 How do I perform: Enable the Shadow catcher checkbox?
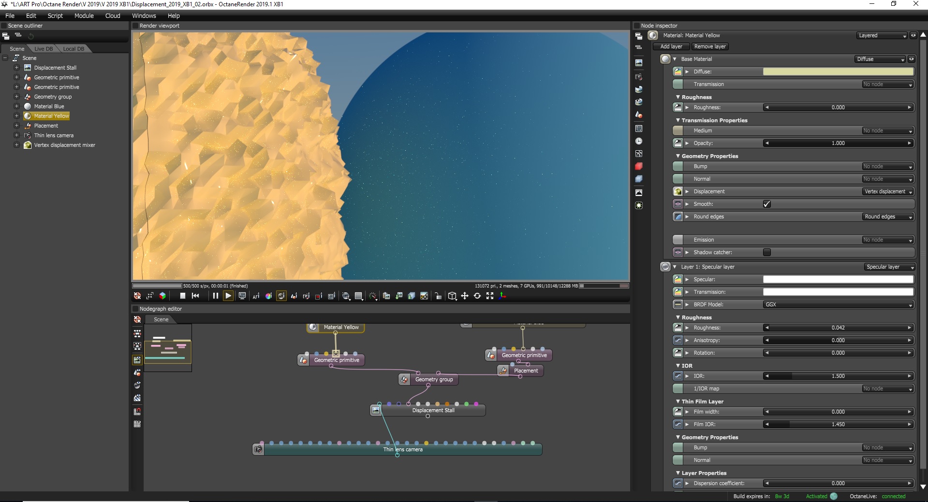click(x=767, y=252)
